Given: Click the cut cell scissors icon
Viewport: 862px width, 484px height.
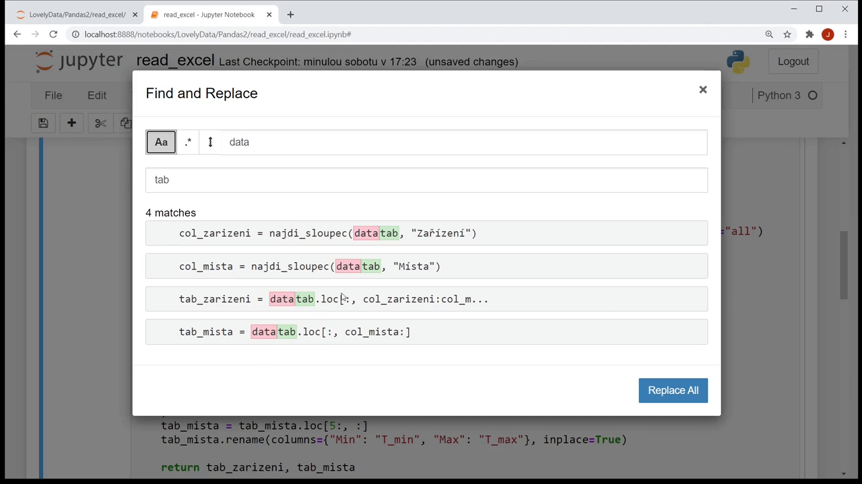Looking at the screenshot, I should click(x=100, y=123).
